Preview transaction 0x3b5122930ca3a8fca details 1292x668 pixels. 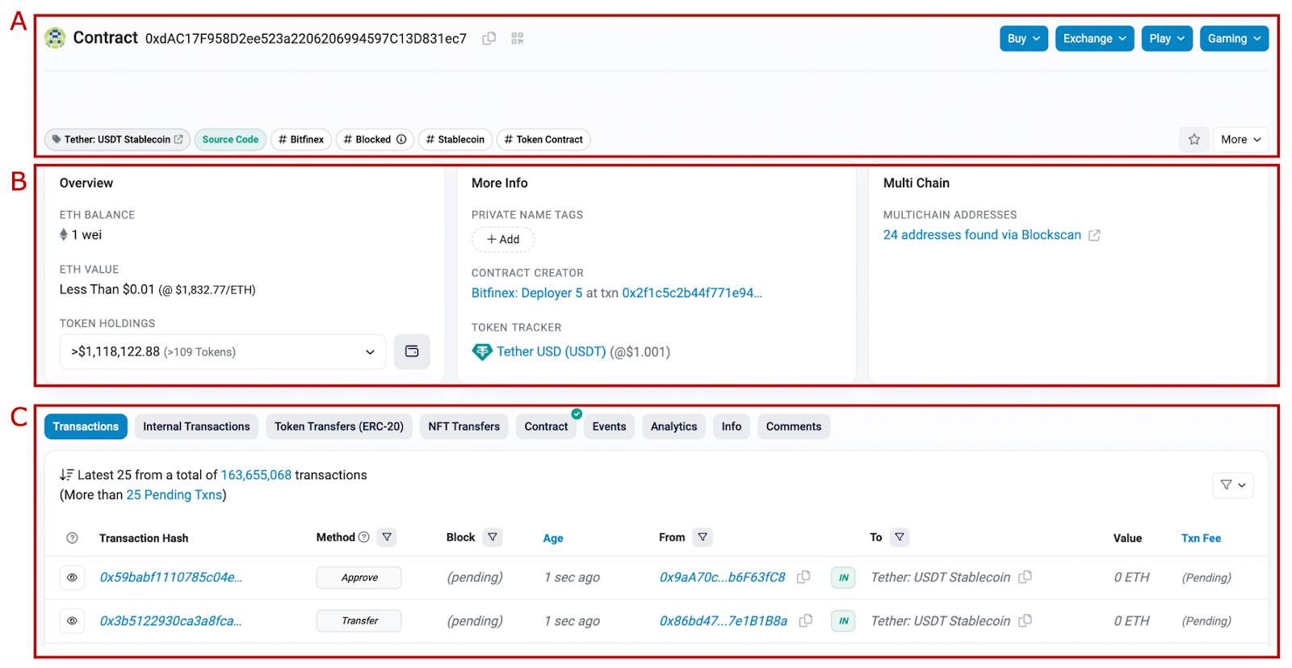pos(72,621)
